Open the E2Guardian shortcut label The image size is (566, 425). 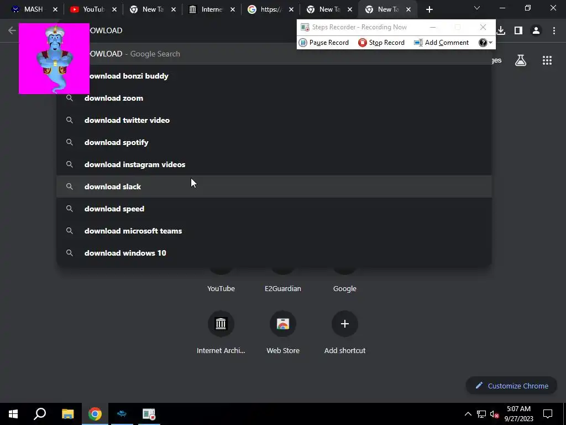point(283,288)
